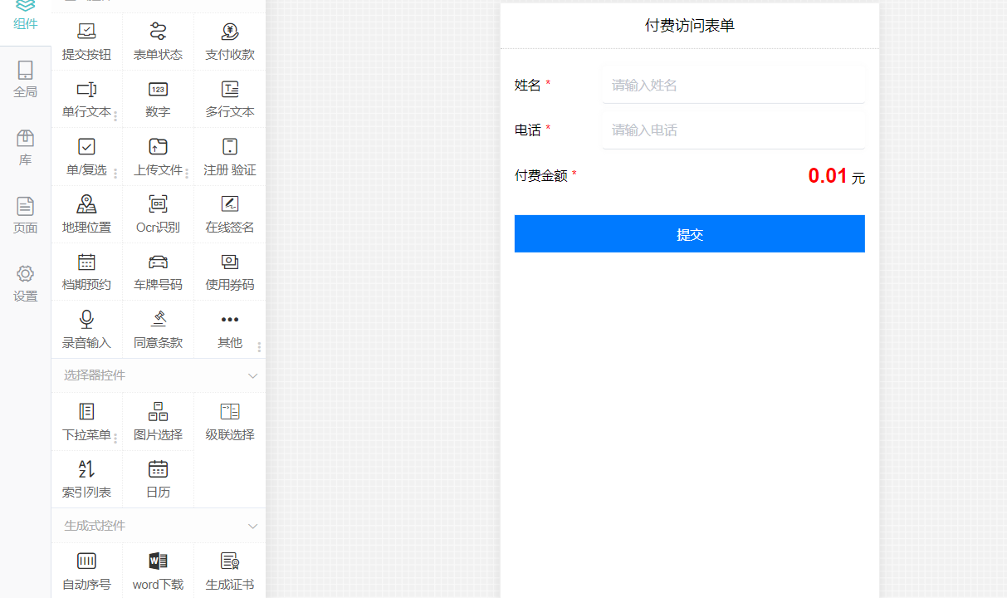Click the Ocr识别 component icon
Screen dimensions: 1007x598
158,205
